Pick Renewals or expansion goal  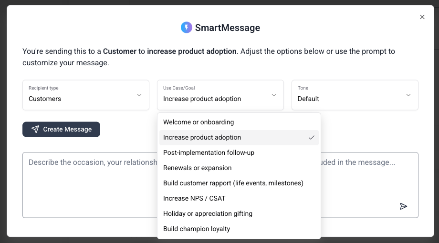[x=239, y=168]
